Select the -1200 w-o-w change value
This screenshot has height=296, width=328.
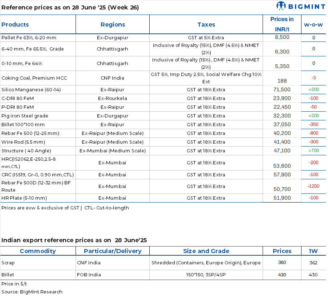pos(313,186)
